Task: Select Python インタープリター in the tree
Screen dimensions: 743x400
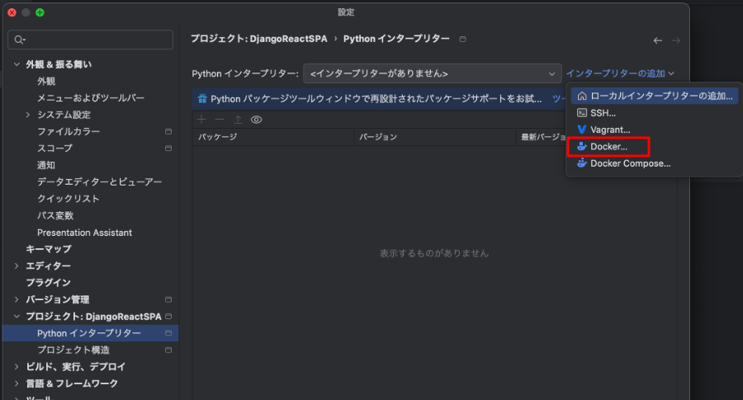Action: click(x=90, y=333)
